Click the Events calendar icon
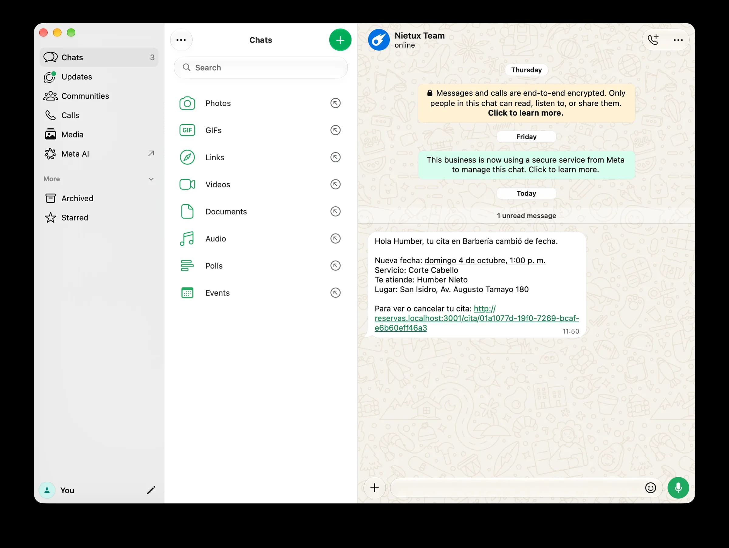The width and height of the screenshot is (729, 548). [187, 293]
